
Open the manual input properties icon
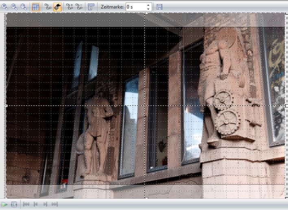[x=91, y=7]
